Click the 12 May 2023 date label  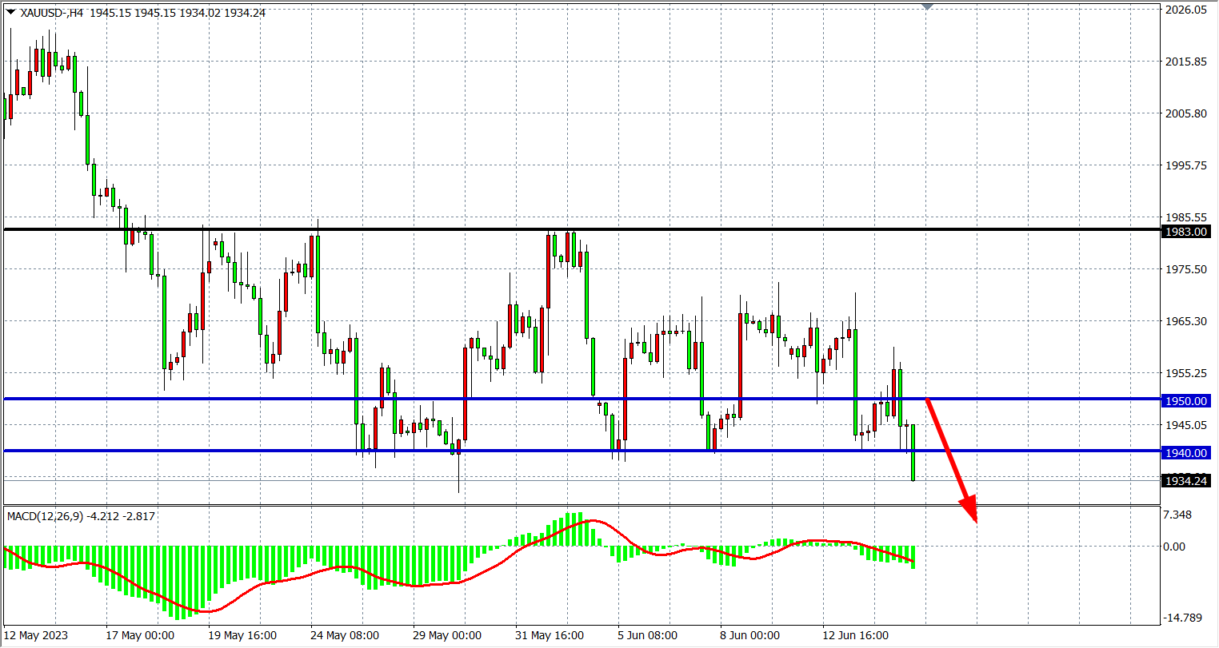point(36,636)
